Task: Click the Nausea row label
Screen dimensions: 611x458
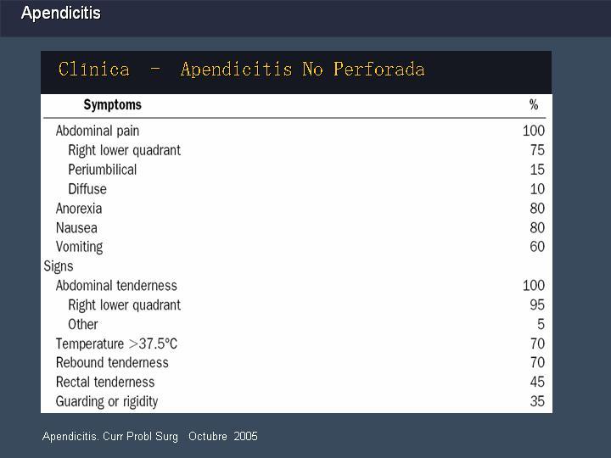Action: (x=76, y=228)
